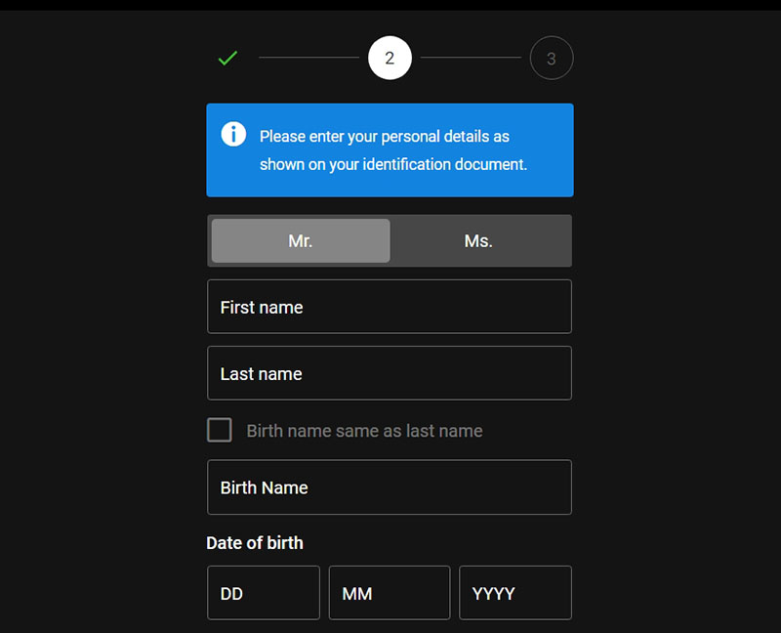Select the MM month field
Image resolution: width=781 pixels, height=633 pixels.
tap(390, 593)
